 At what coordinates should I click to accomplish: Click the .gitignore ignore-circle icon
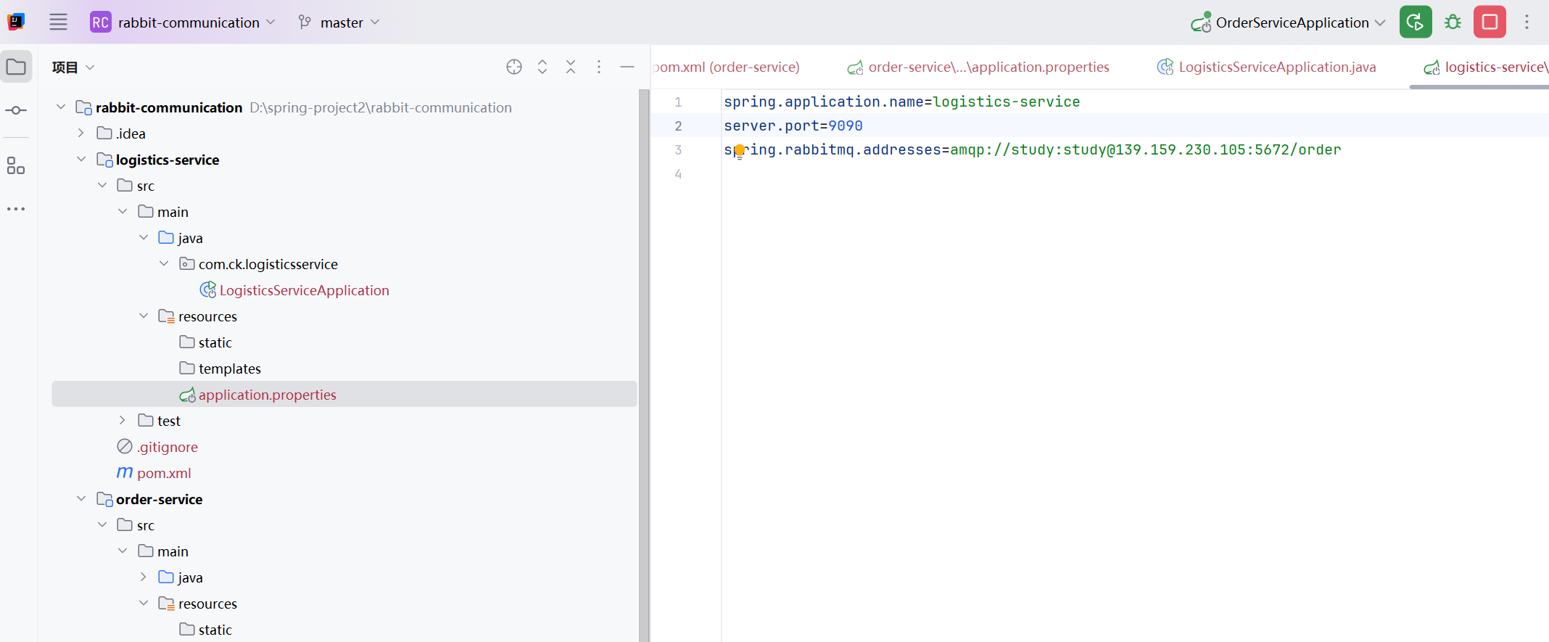coord(125,446)
